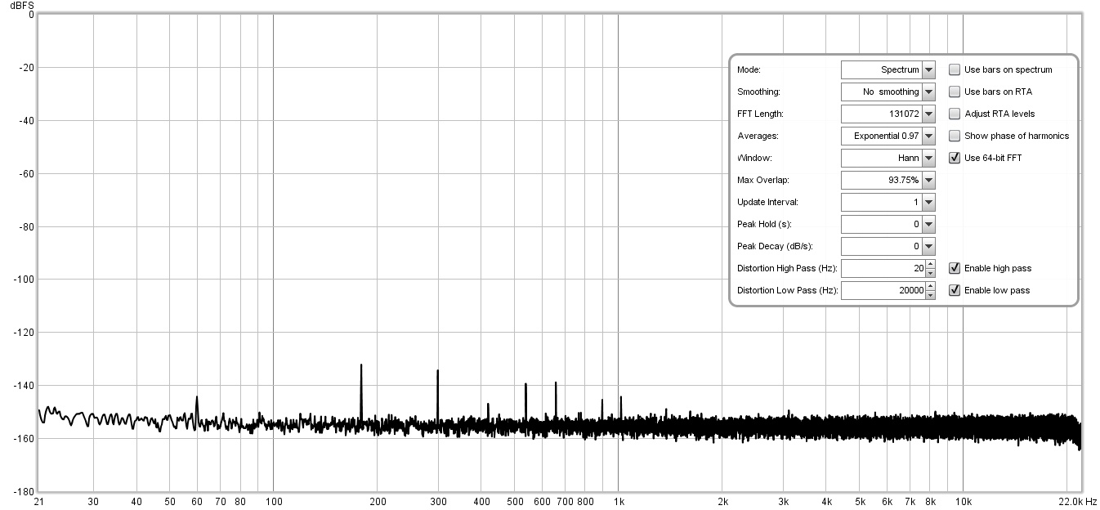Uncheck Use 64-bit FFT

pos(954,159)
